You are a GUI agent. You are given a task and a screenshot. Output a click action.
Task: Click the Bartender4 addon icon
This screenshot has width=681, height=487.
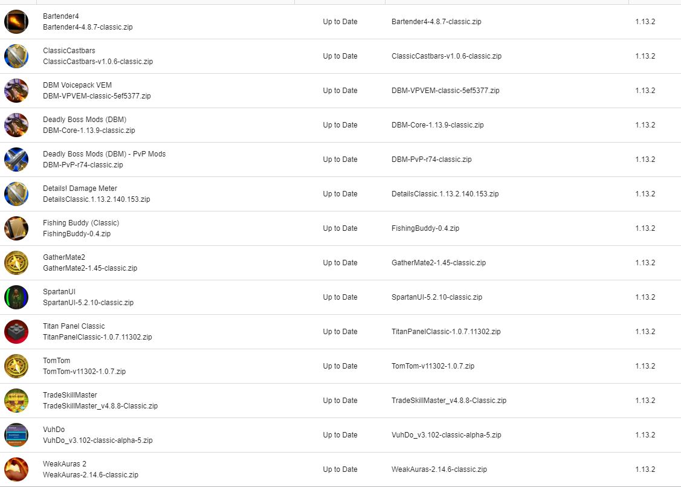[x=16, y=22]
